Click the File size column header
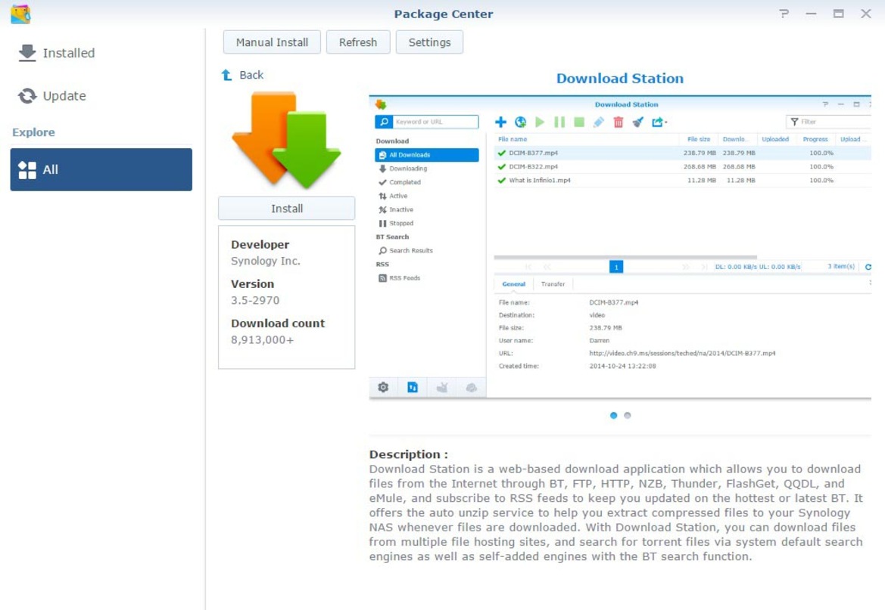The height and width of the screenshot is (610, 885). tap(699, 139)
